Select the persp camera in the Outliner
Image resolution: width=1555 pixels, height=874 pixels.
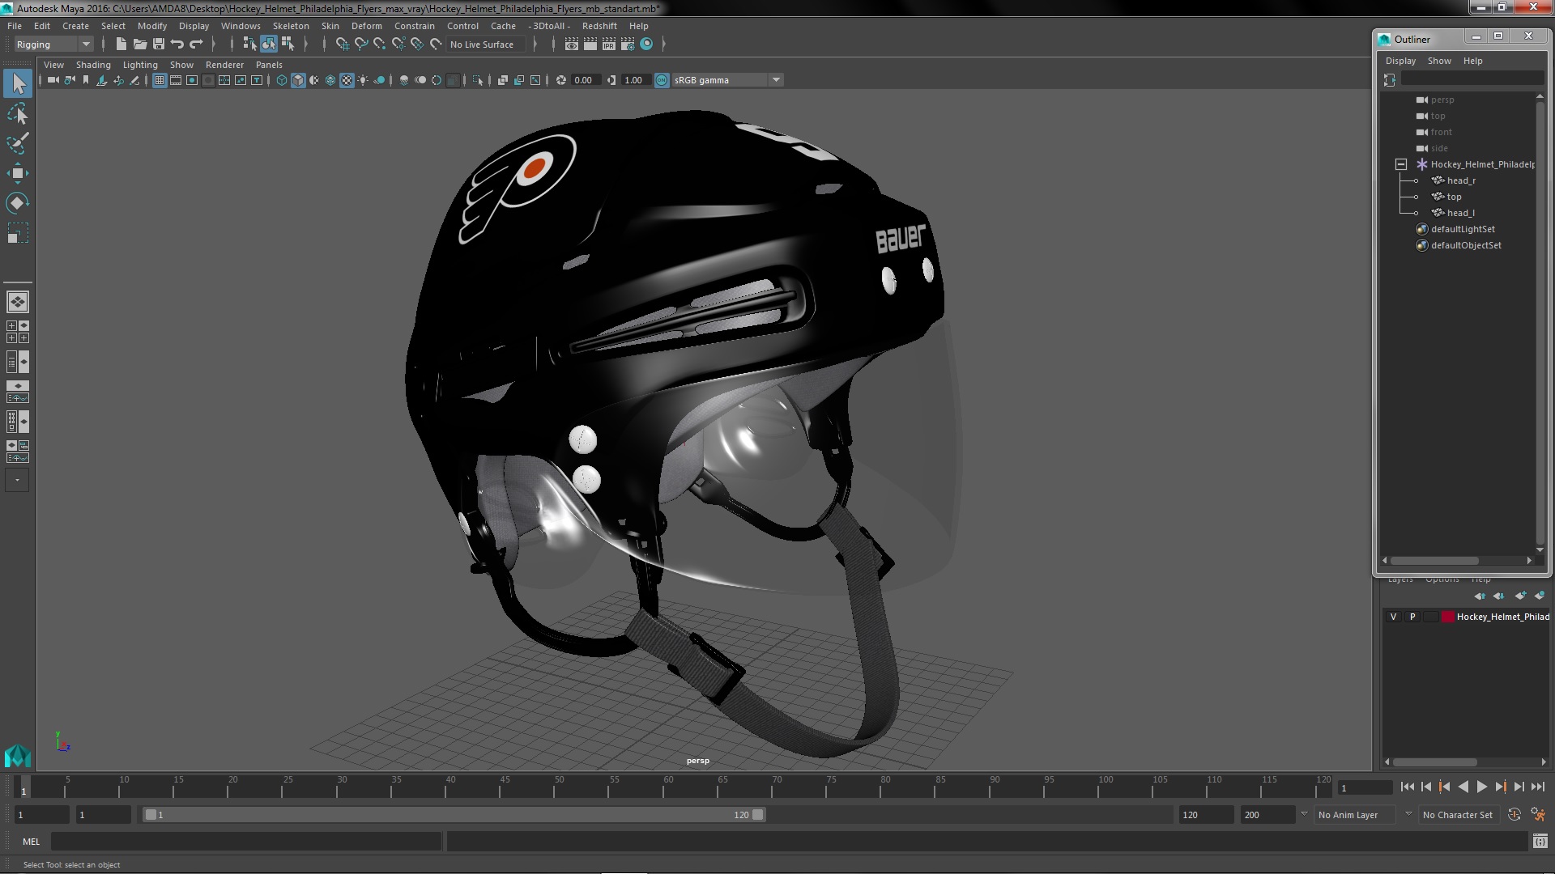[1442, 100]
